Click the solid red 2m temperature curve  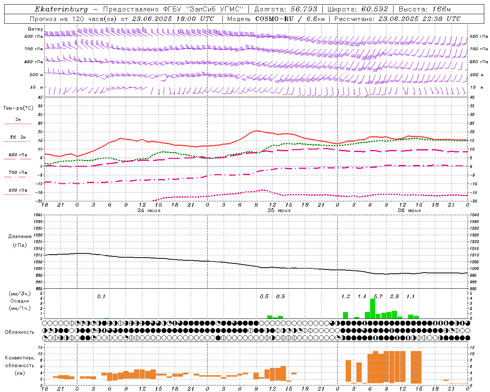(256, 131)
